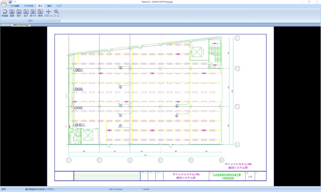This screenshot has height=192, width=321.
Task: Click the 基準 view icon
Action: pyautogui.click(x=12, y=13)
